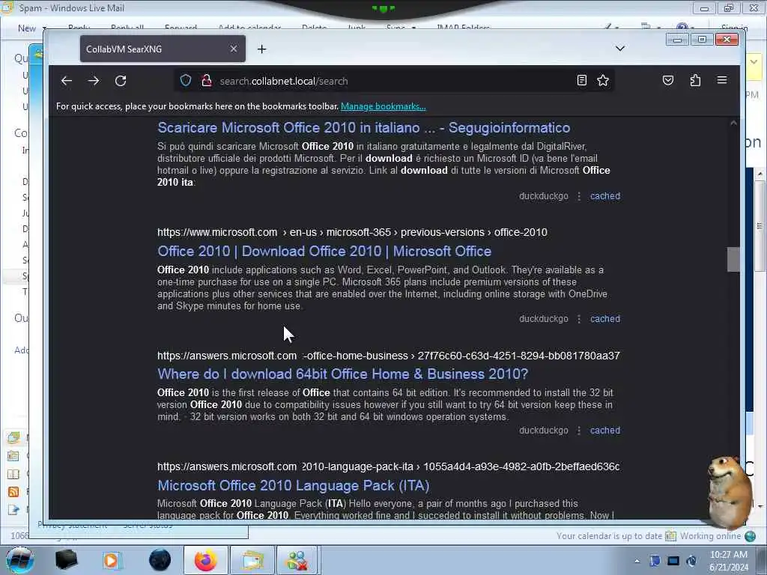Screen dimensions: 767x575
Task: Open cached link for Segugioinformatico result
Action: [x=605, y=196]
